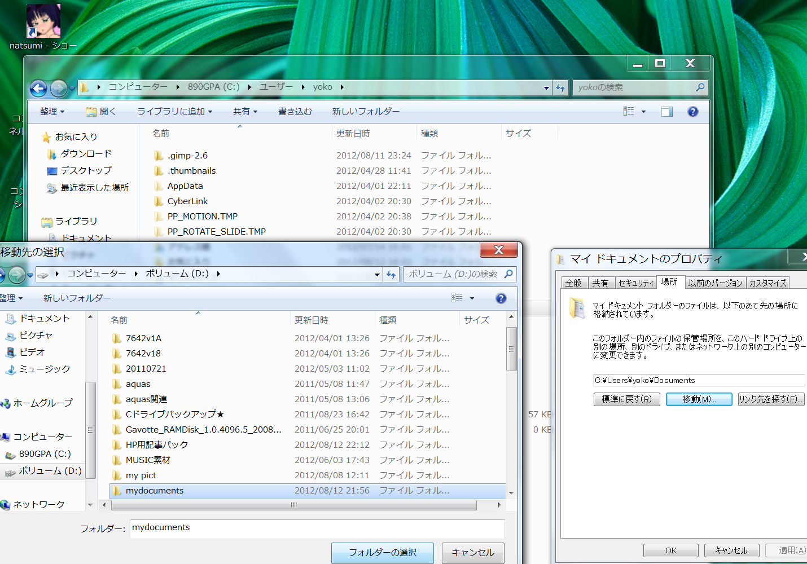Viewport: 807px width, 564px height.
Task: Switch to the 以前のバージョン tab
Action: (715, 283)
